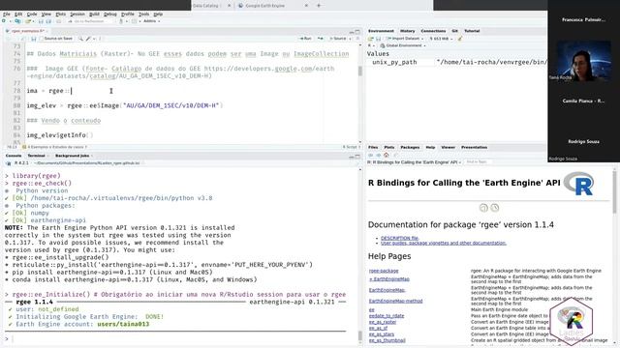Open the eedate_to_rdate help link

coord(387,316)
